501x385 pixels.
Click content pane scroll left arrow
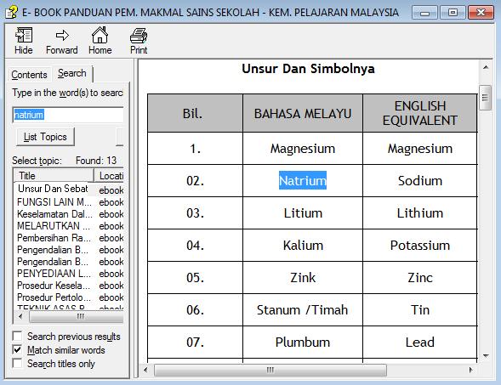(146, 370)
